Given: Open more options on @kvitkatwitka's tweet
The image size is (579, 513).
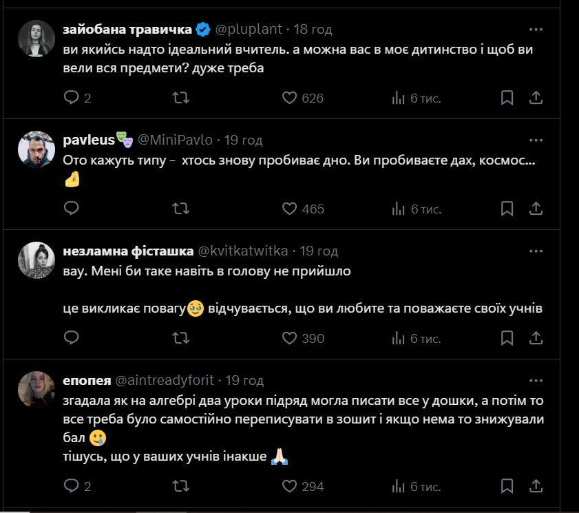Looking at the screenshot, I should [x=536, y=251].
